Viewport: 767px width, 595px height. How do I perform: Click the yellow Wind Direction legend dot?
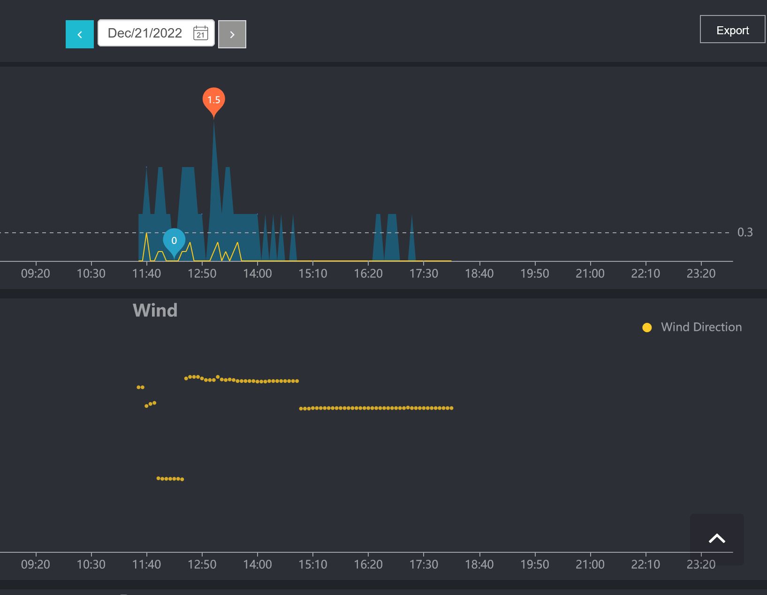click(x=647, y=328)
